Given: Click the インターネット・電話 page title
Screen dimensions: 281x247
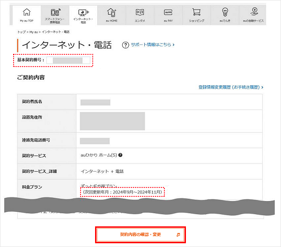Looking at the screenshot, I should tap(67, 45).
